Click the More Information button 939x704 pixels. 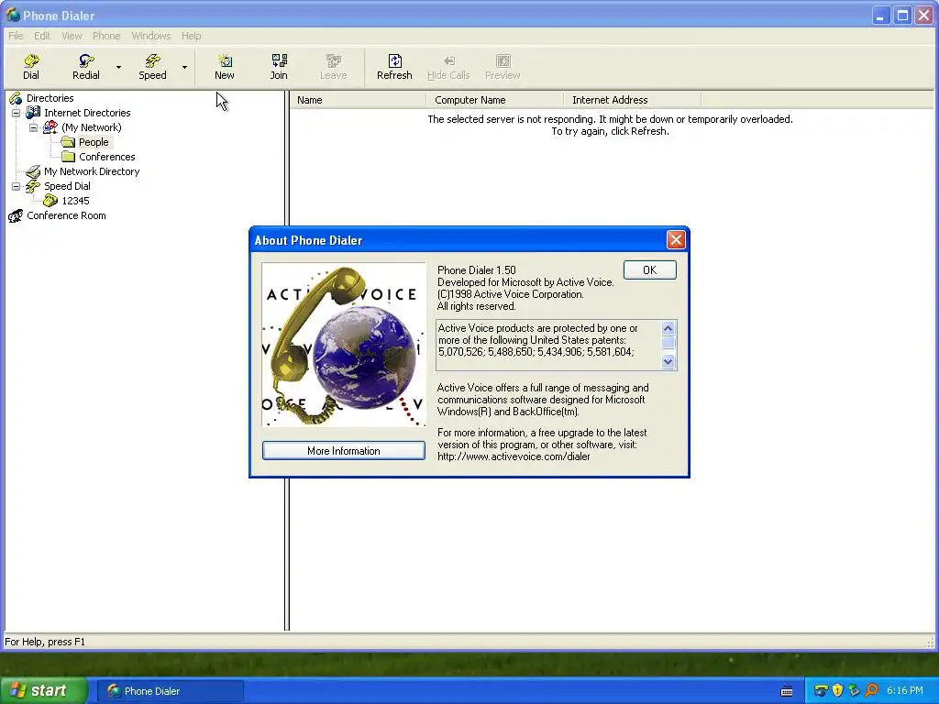pos(344,451)
